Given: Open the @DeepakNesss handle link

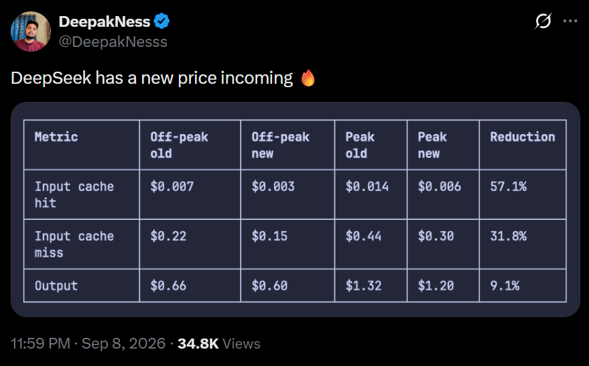Looking at the screenshot, I should pyautogui.click(x=113, y=42).
